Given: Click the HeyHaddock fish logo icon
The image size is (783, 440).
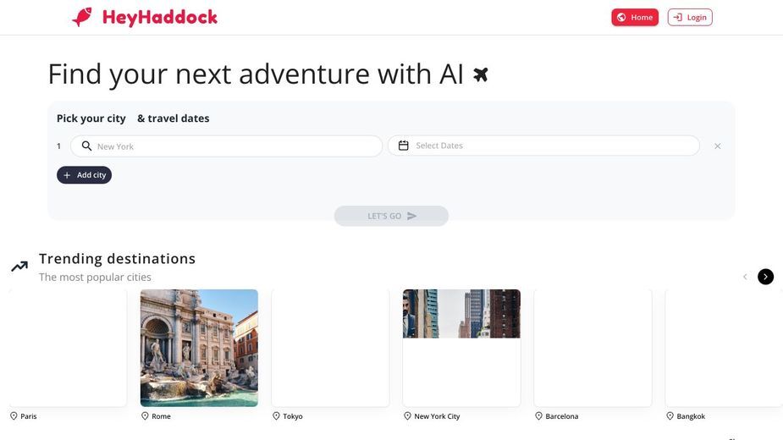Looking at the screenshot, I should [82, 17].
